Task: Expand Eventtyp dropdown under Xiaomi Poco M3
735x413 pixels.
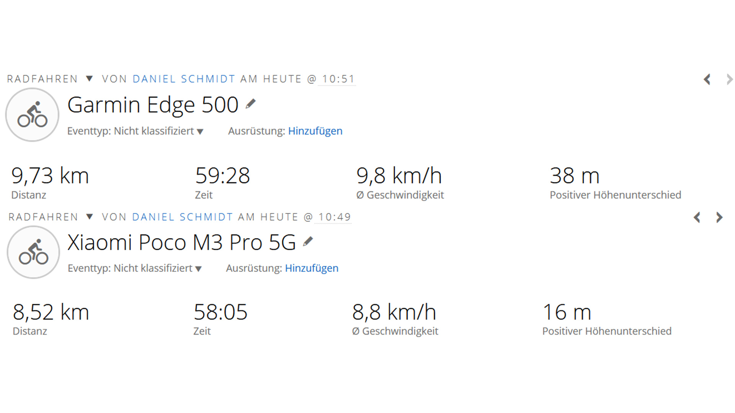Action: [198, 269]
